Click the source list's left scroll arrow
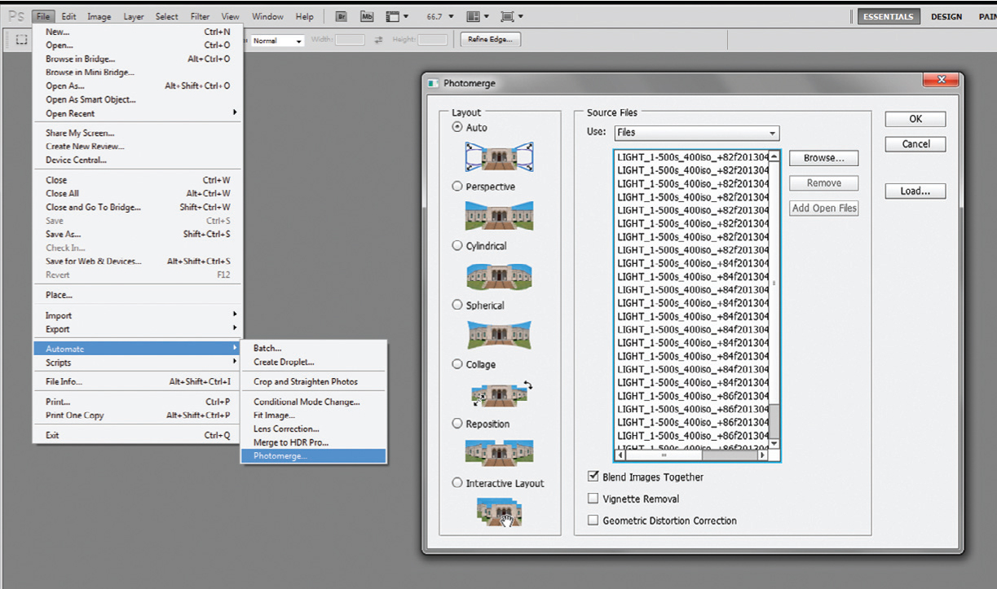Image resolution: width=997 pixels, height=589 pixels. tap(620, 455)
